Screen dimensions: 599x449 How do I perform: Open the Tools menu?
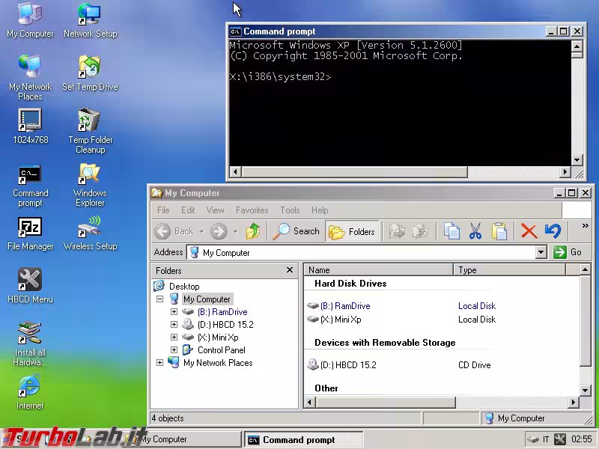coord(290,210)
